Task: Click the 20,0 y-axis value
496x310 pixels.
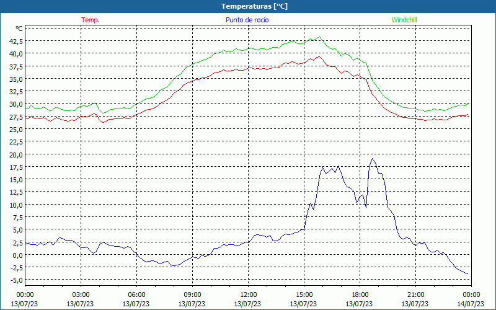Action: pos(16,154)
